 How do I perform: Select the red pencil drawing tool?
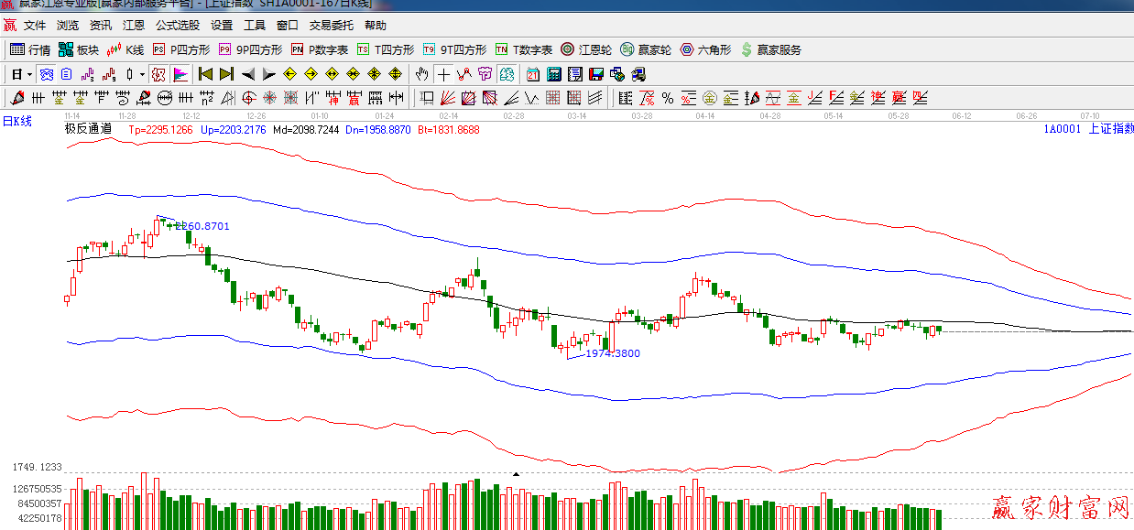(x=17, y=98)
